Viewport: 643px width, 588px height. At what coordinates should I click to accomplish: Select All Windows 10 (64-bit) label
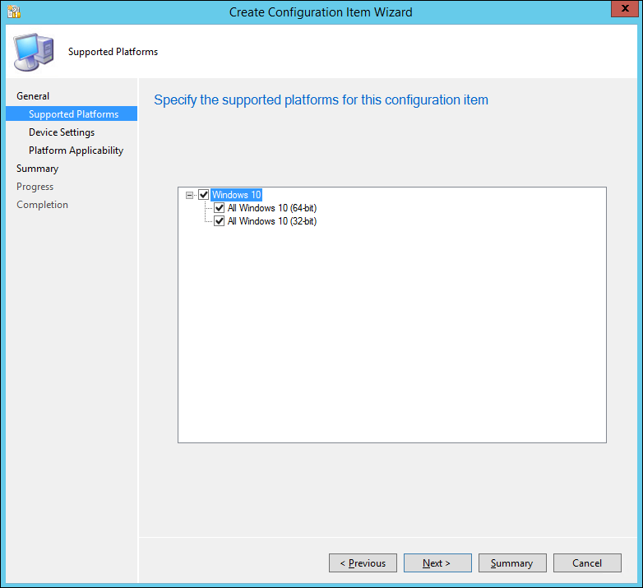click(272, 208)
